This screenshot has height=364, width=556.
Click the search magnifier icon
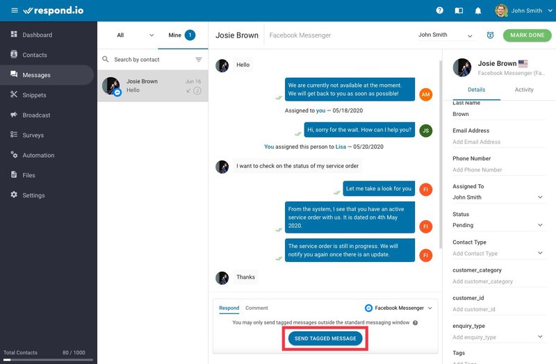tap(106, 59)
